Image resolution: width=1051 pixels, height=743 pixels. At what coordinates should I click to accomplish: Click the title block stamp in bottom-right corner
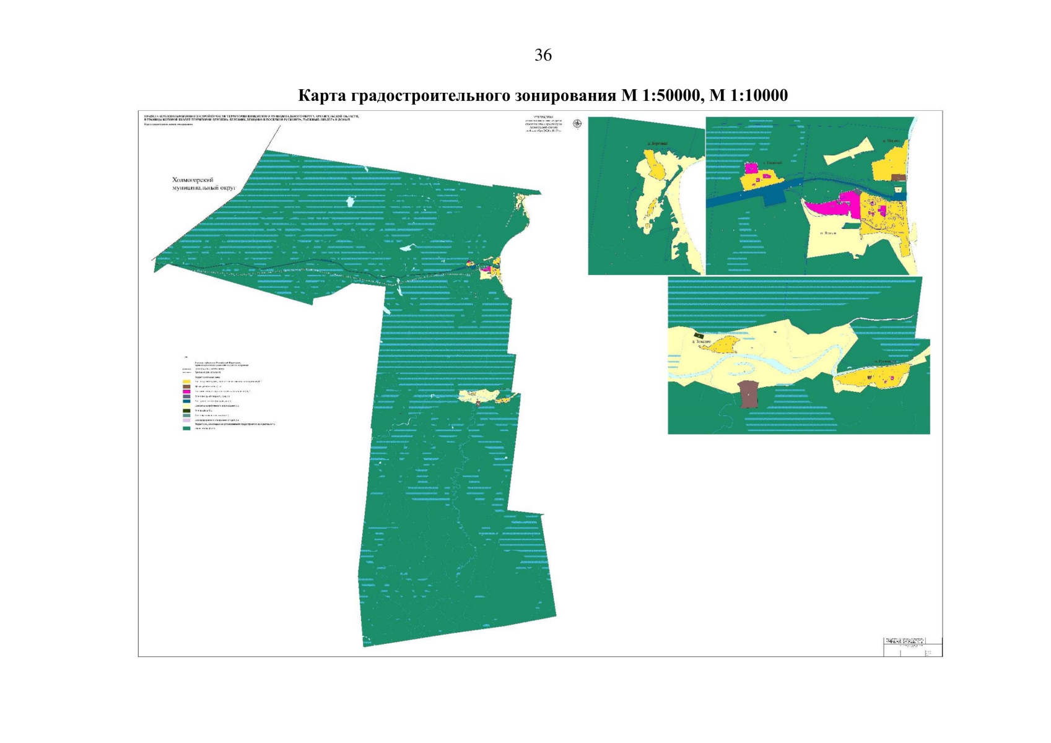[912, 646]
